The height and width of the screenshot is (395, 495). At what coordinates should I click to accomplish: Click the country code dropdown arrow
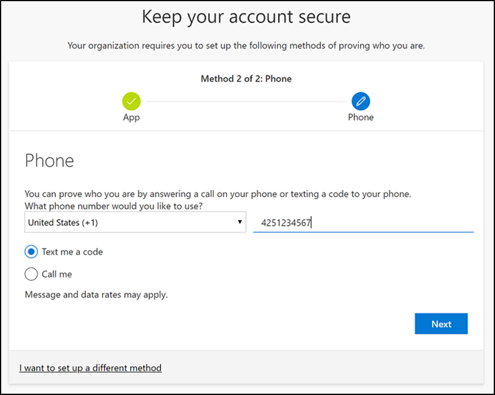(240, 222)
